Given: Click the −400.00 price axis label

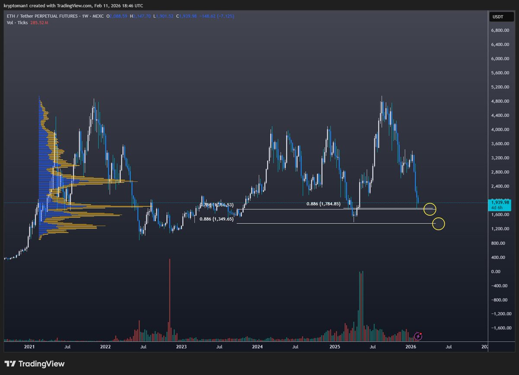Looking at the screenshot, I should point(499,286).
